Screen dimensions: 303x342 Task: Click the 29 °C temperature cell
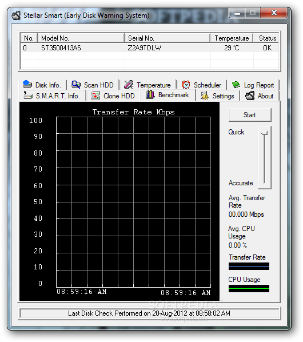[x=232, y=48]
